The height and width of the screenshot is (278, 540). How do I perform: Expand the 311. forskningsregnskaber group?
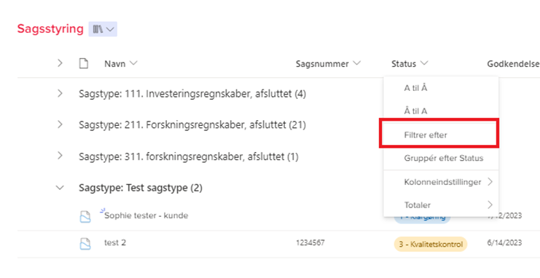point(60,156)
